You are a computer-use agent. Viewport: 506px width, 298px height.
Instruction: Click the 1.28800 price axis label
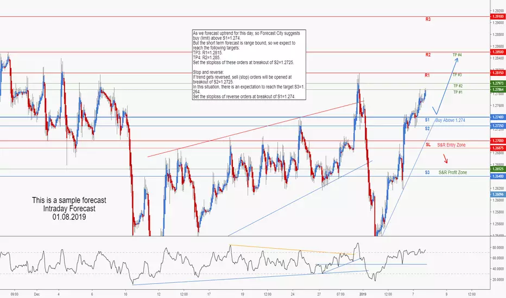pyautogui.click(x=498, y=34)
